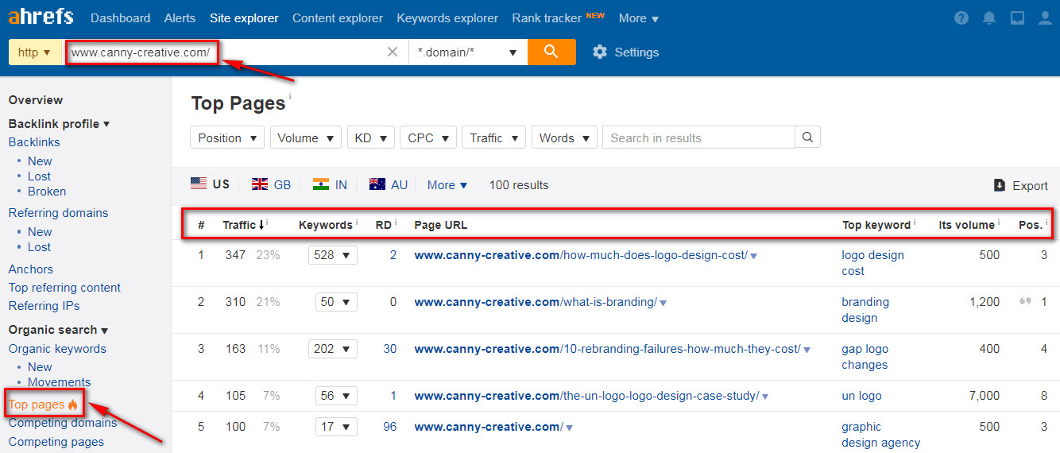Open Overview in the sidebar

coord(36,100)
